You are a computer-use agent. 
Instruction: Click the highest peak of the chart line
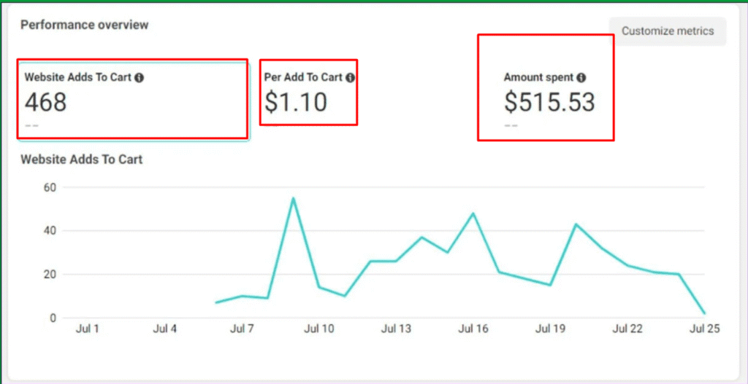point(293,198)
